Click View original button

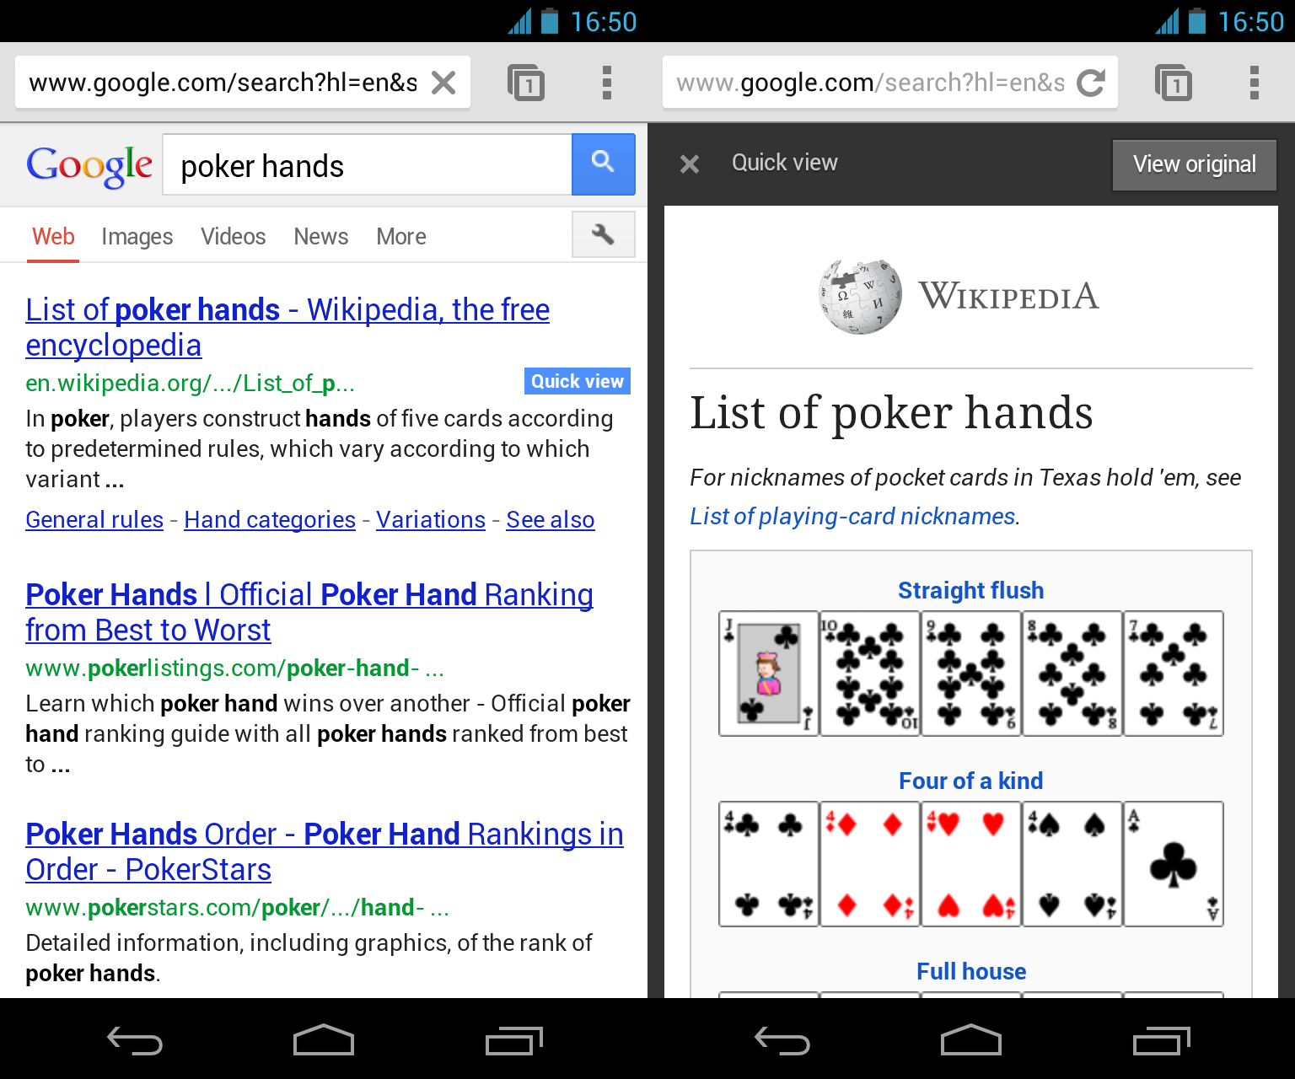[1195, 164]
